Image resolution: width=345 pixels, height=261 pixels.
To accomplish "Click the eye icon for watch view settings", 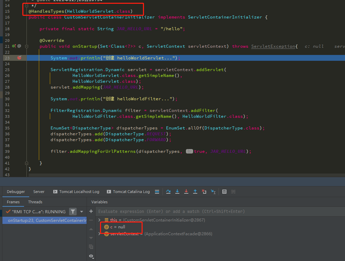I will pyautogui.click(x=91, y=256).
